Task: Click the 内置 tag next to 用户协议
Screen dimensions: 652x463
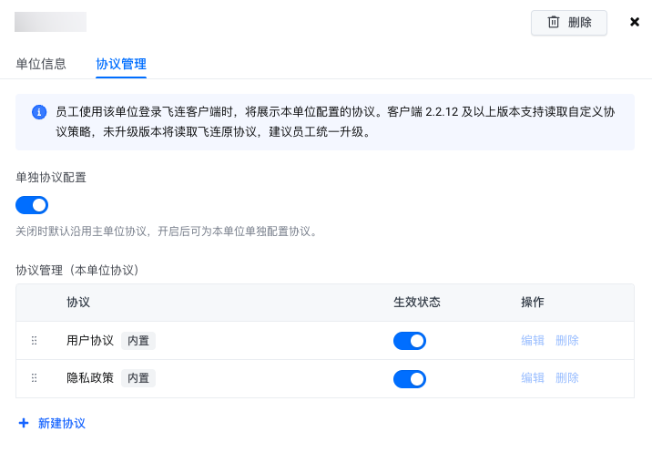Action: (x=138, y=341)
